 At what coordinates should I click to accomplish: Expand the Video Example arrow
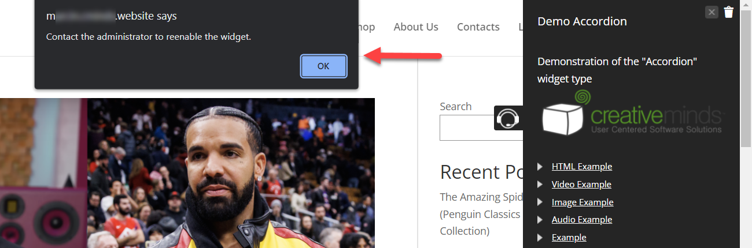click(x=540, y=185)
